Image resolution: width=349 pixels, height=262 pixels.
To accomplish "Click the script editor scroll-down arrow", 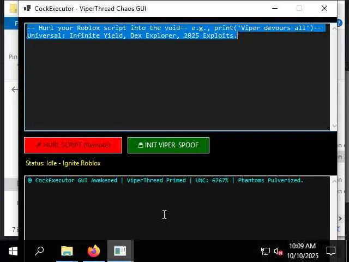I will click(x=334, y=126).
